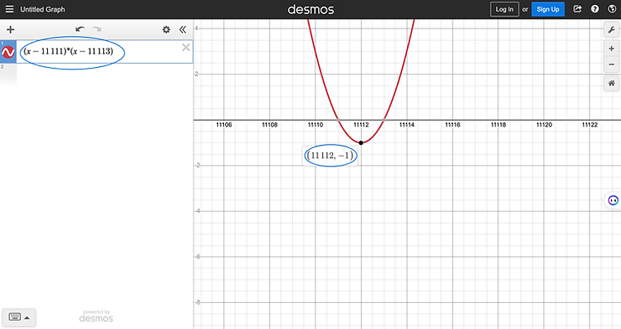Click the (11112, -1) coordinate label
The height and width of the screenshot is (329, 621).
tap(331, 156)
